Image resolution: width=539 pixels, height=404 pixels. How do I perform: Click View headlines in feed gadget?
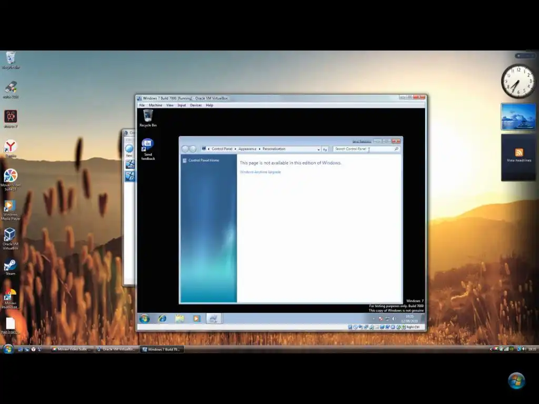pos(518,160)
